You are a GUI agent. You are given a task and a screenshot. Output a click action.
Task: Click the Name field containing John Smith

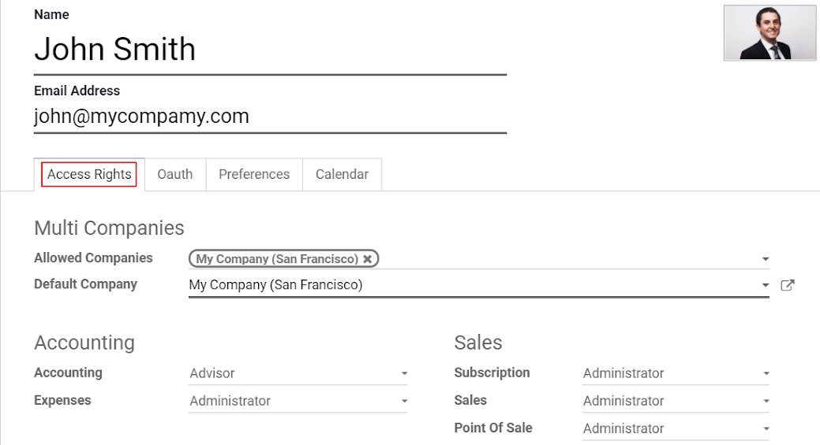click(x=268, y=50)
